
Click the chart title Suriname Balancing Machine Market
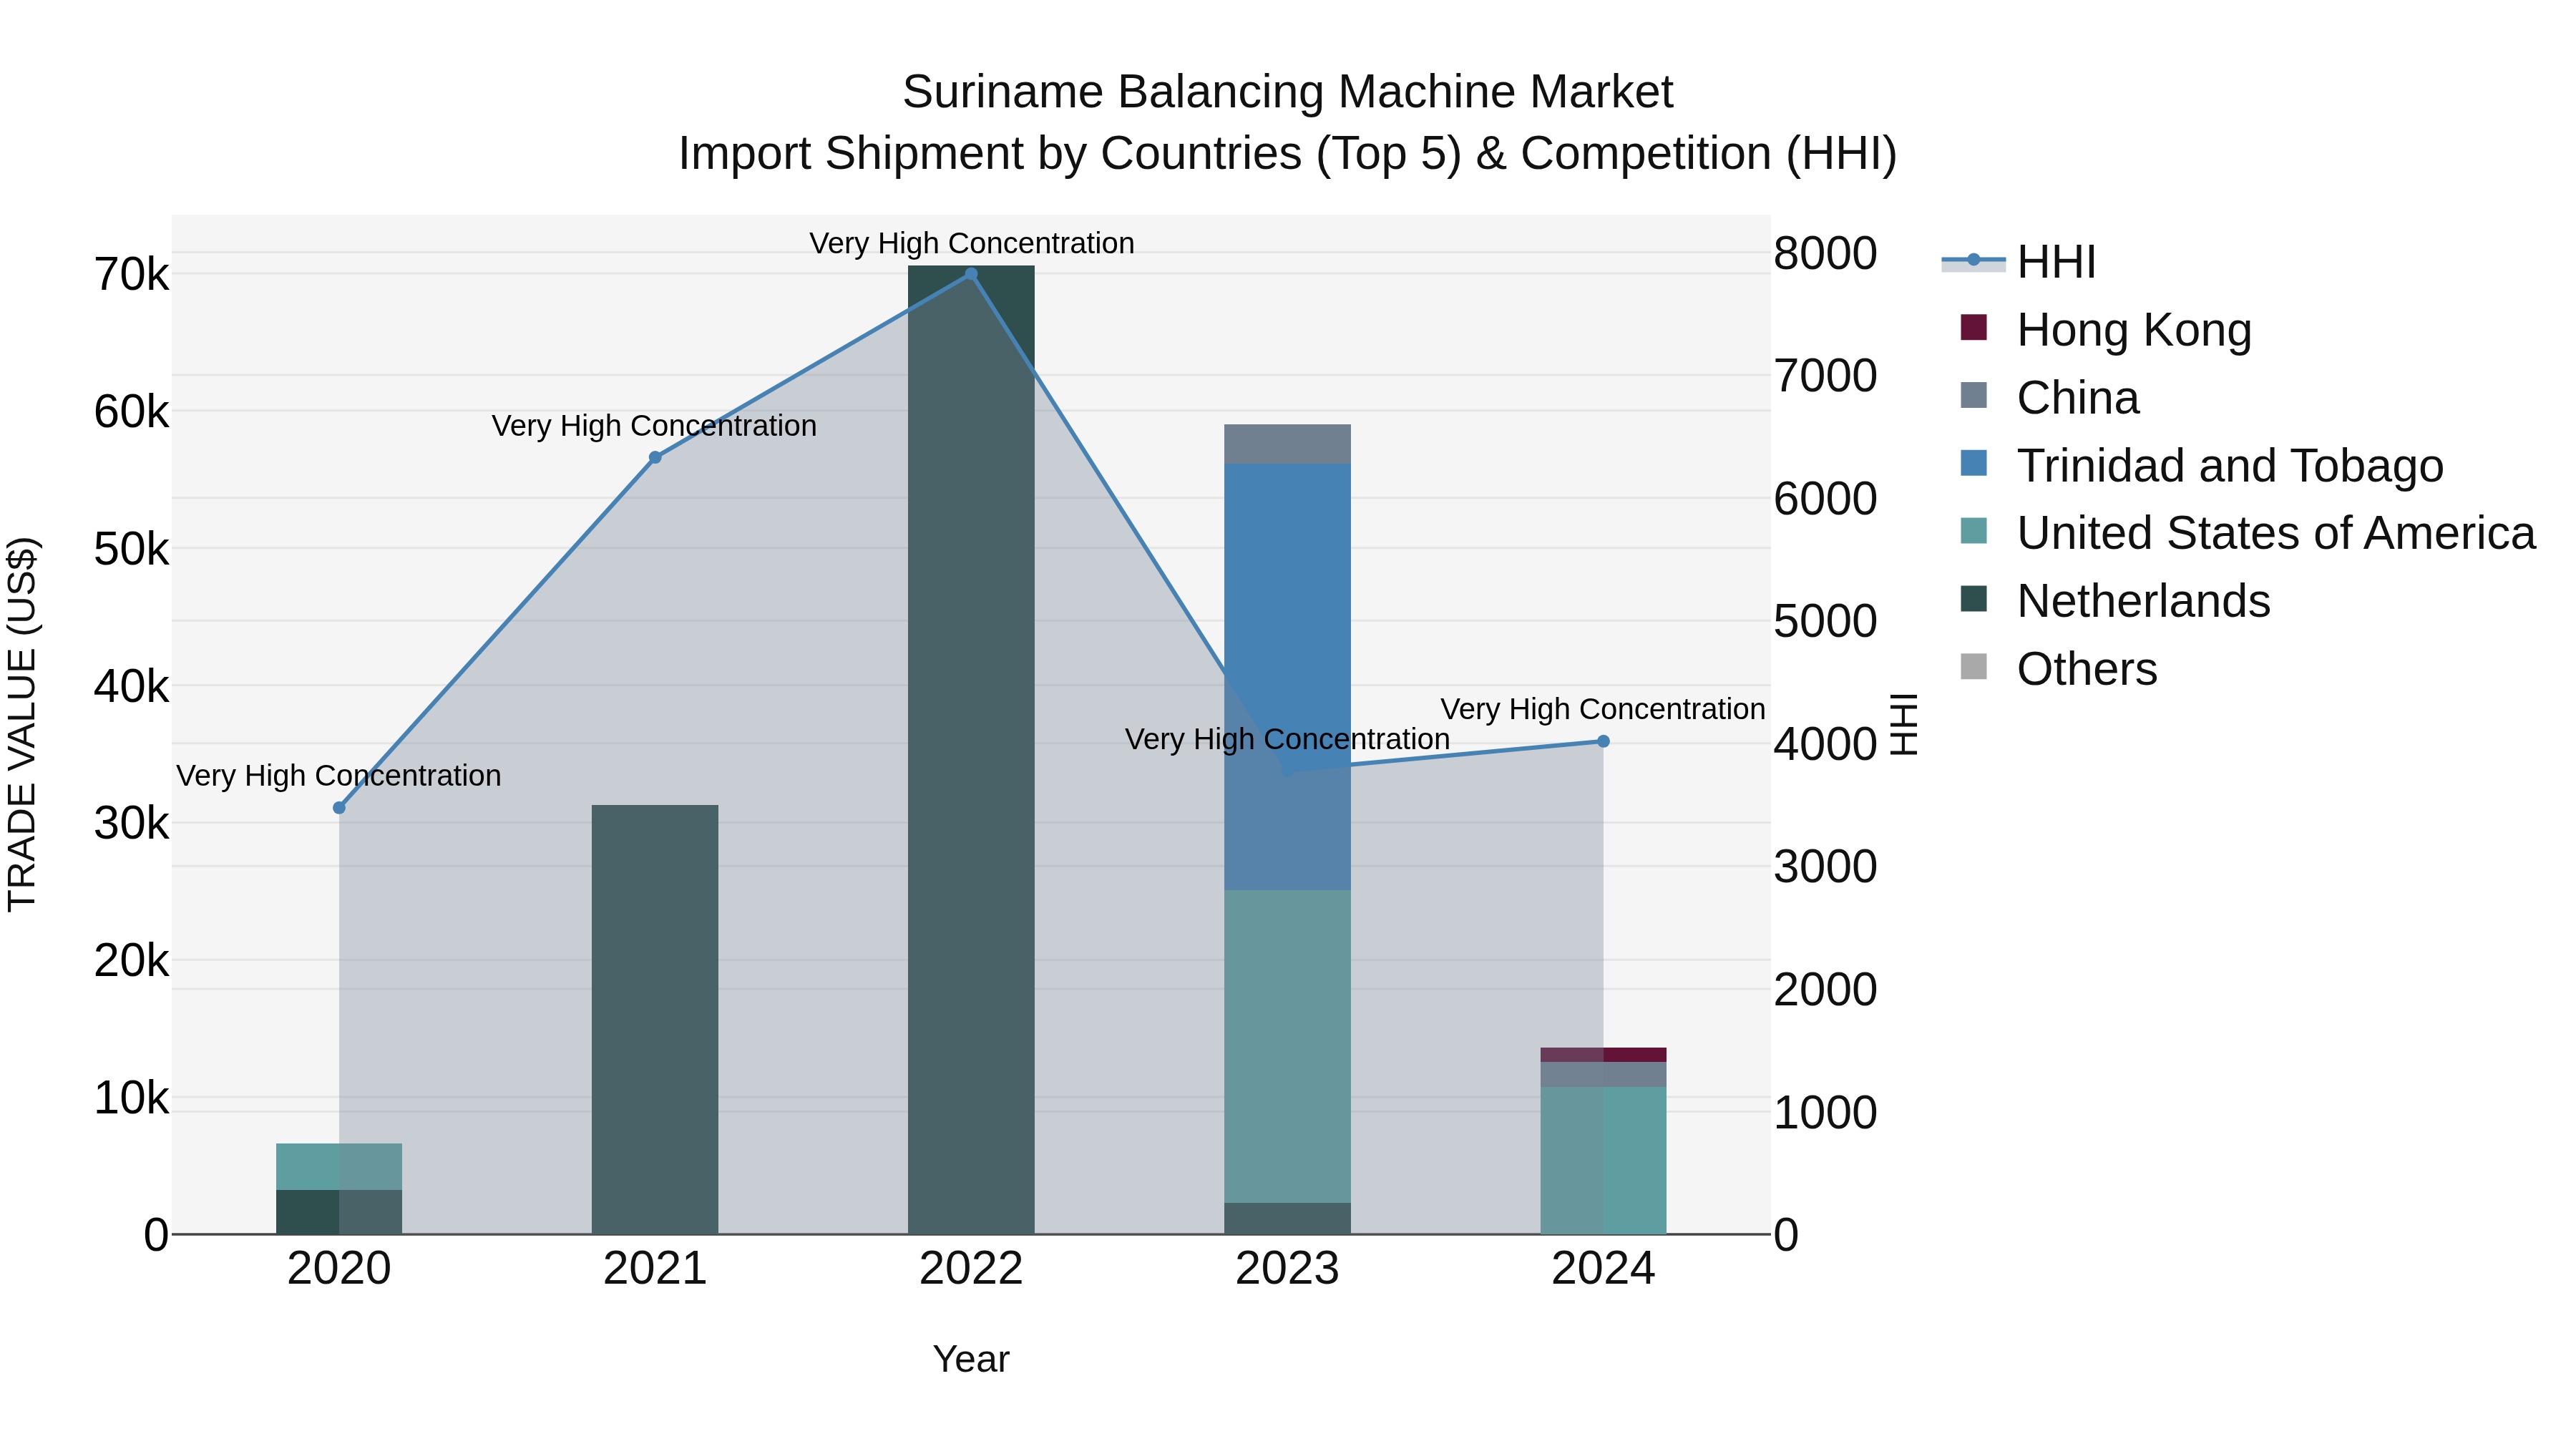click(1287, 92)
